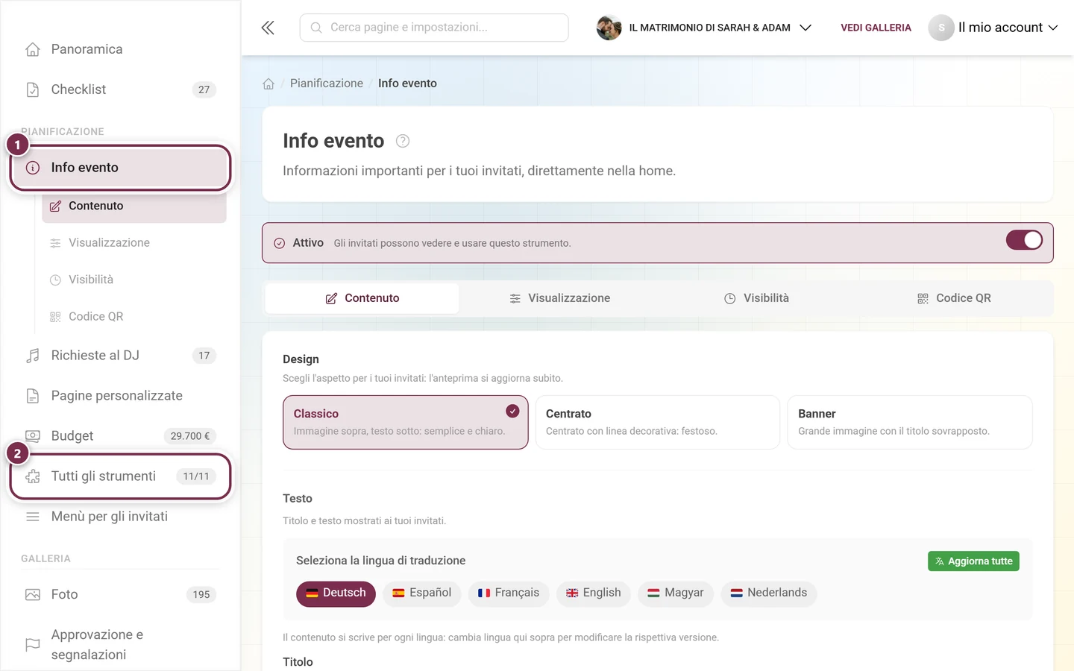The width and height of the screenshot is (1074, 671).
Task: Click the Checklist count badge 27
Action: point(204,89)
